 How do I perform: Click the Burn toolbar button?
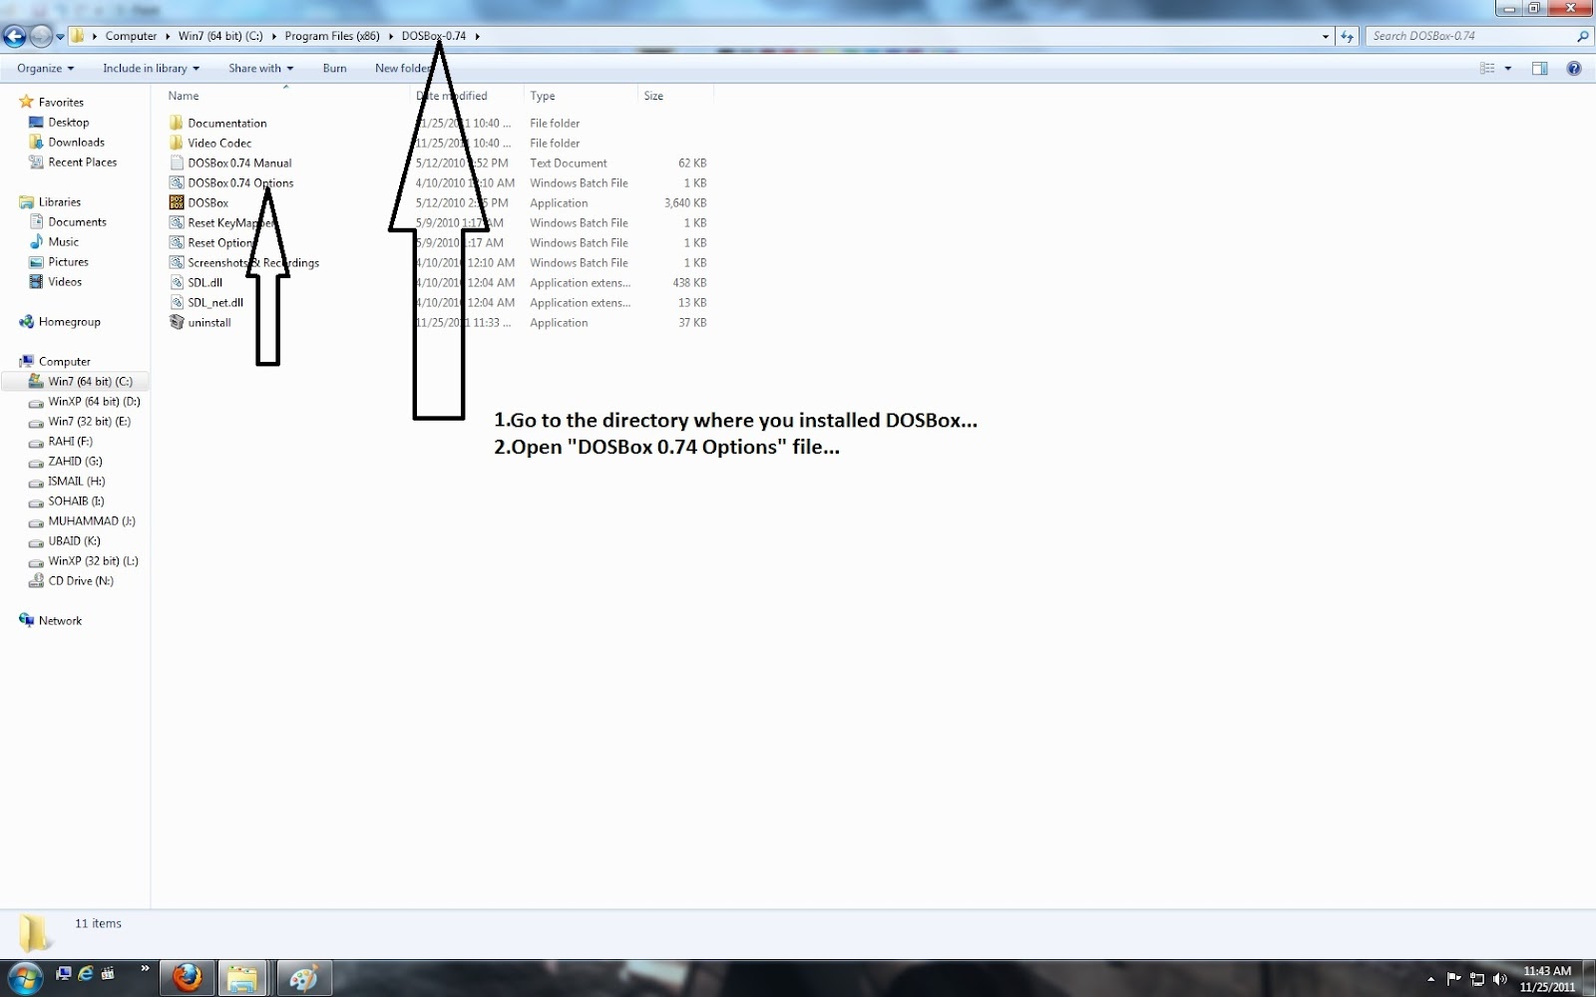pyautogui.click(x=335, y=68)
